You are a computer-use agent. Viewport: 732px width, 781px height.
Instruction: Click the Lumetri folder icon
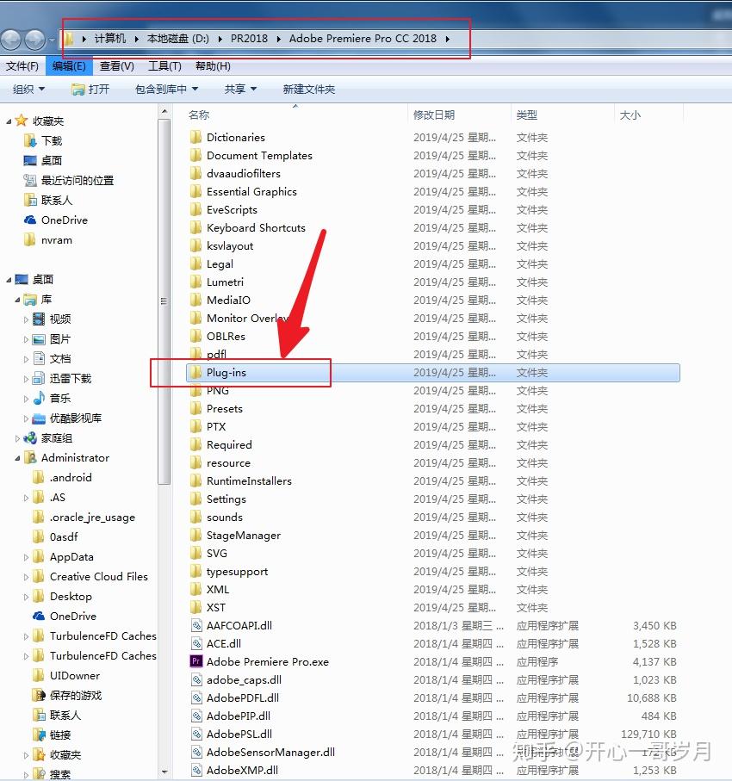click(195, 282)
